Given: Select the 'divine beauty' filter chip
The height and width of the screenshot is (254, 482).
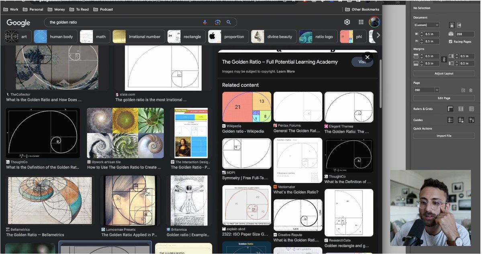Looking at the screenshot, I should [x=274, y=37].
